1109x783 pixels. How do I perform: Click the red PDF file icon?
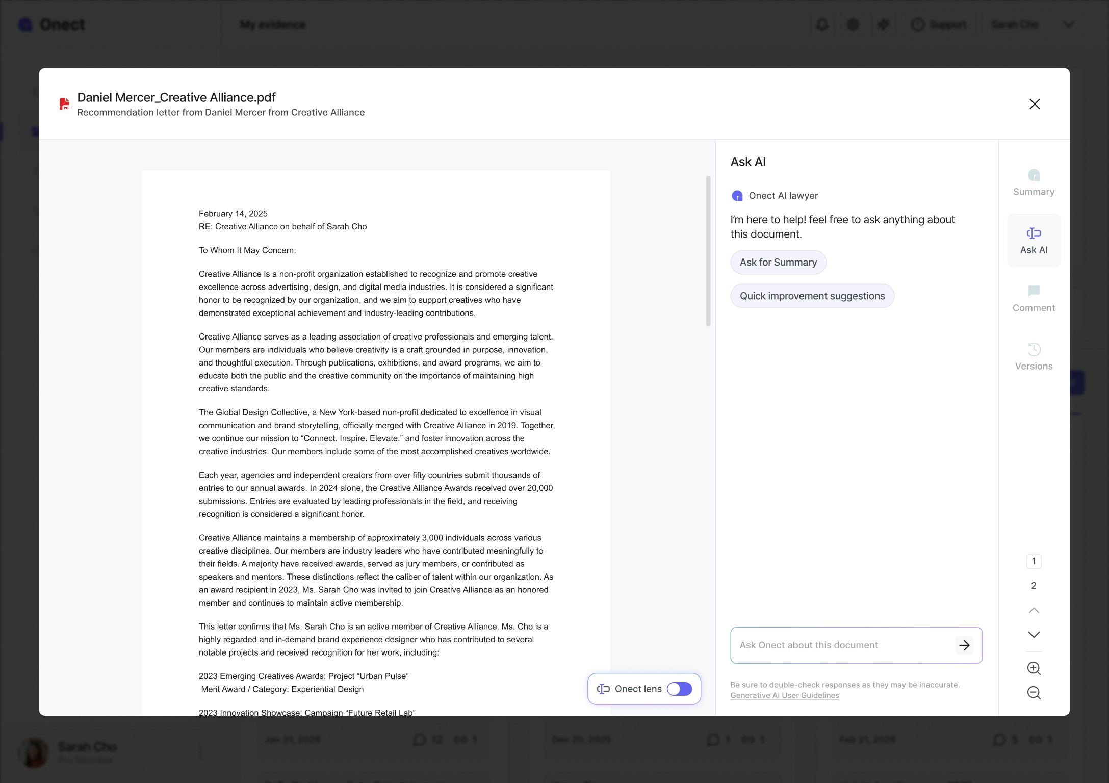[65, 104]
